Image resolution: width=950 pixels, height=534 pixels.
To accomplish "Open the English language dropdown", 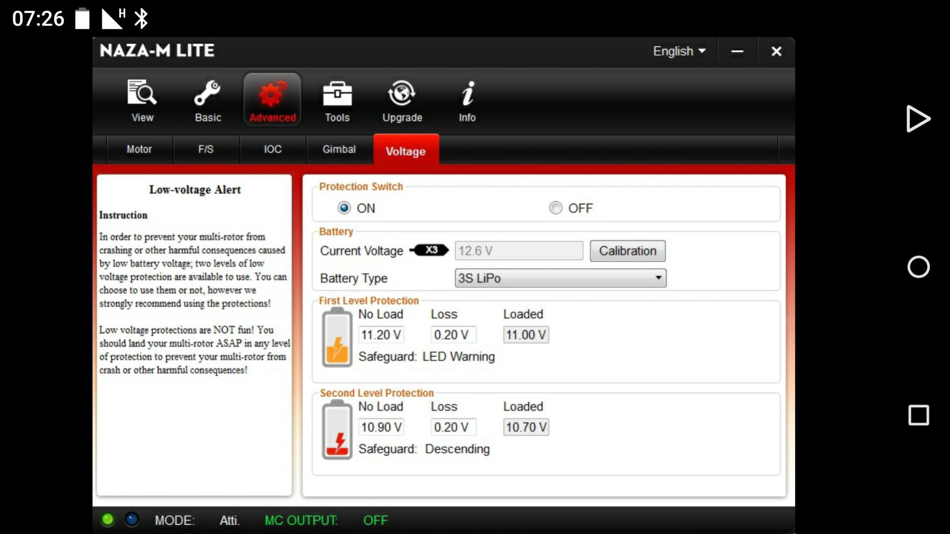I will (x=679, y=51).
